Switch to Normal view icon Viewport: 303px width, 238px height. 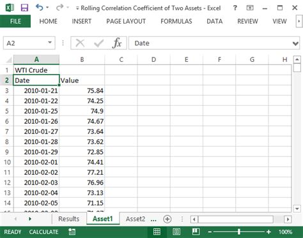(157, 232)
